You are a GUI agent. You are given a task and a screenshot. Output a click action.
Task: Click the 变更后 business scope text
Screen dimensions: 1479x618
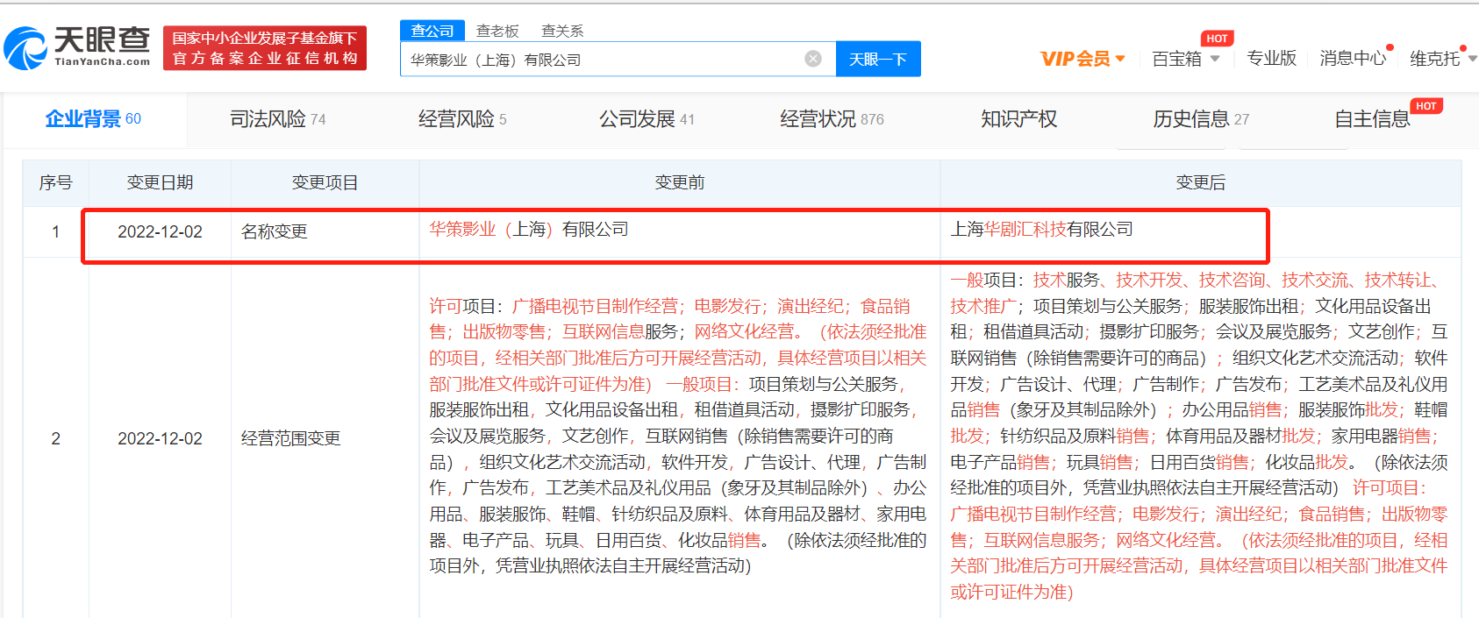click(x=1199, y=436)
